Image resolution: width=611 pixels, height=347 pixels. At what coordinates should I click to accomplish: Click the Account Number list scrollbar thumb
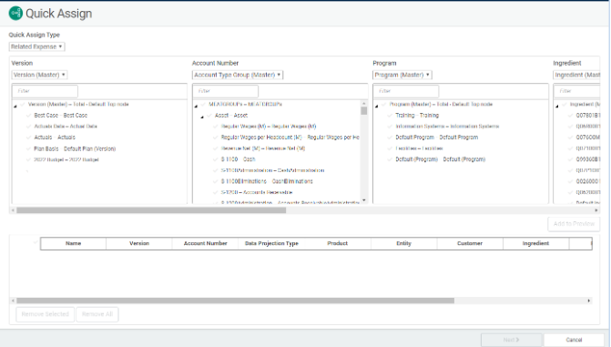tap(364, 111)
